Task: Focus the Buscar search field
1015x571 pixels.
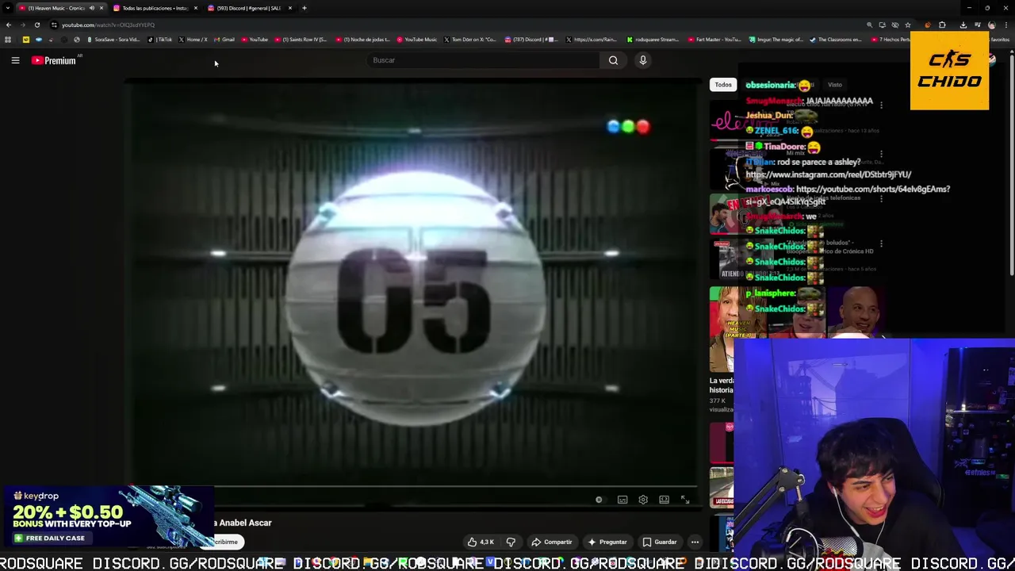Action: (484, 60)
